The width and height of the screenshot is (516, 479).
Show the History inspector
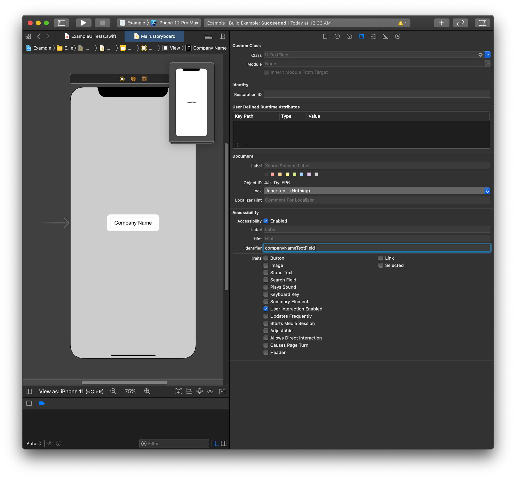coord(337,36)
